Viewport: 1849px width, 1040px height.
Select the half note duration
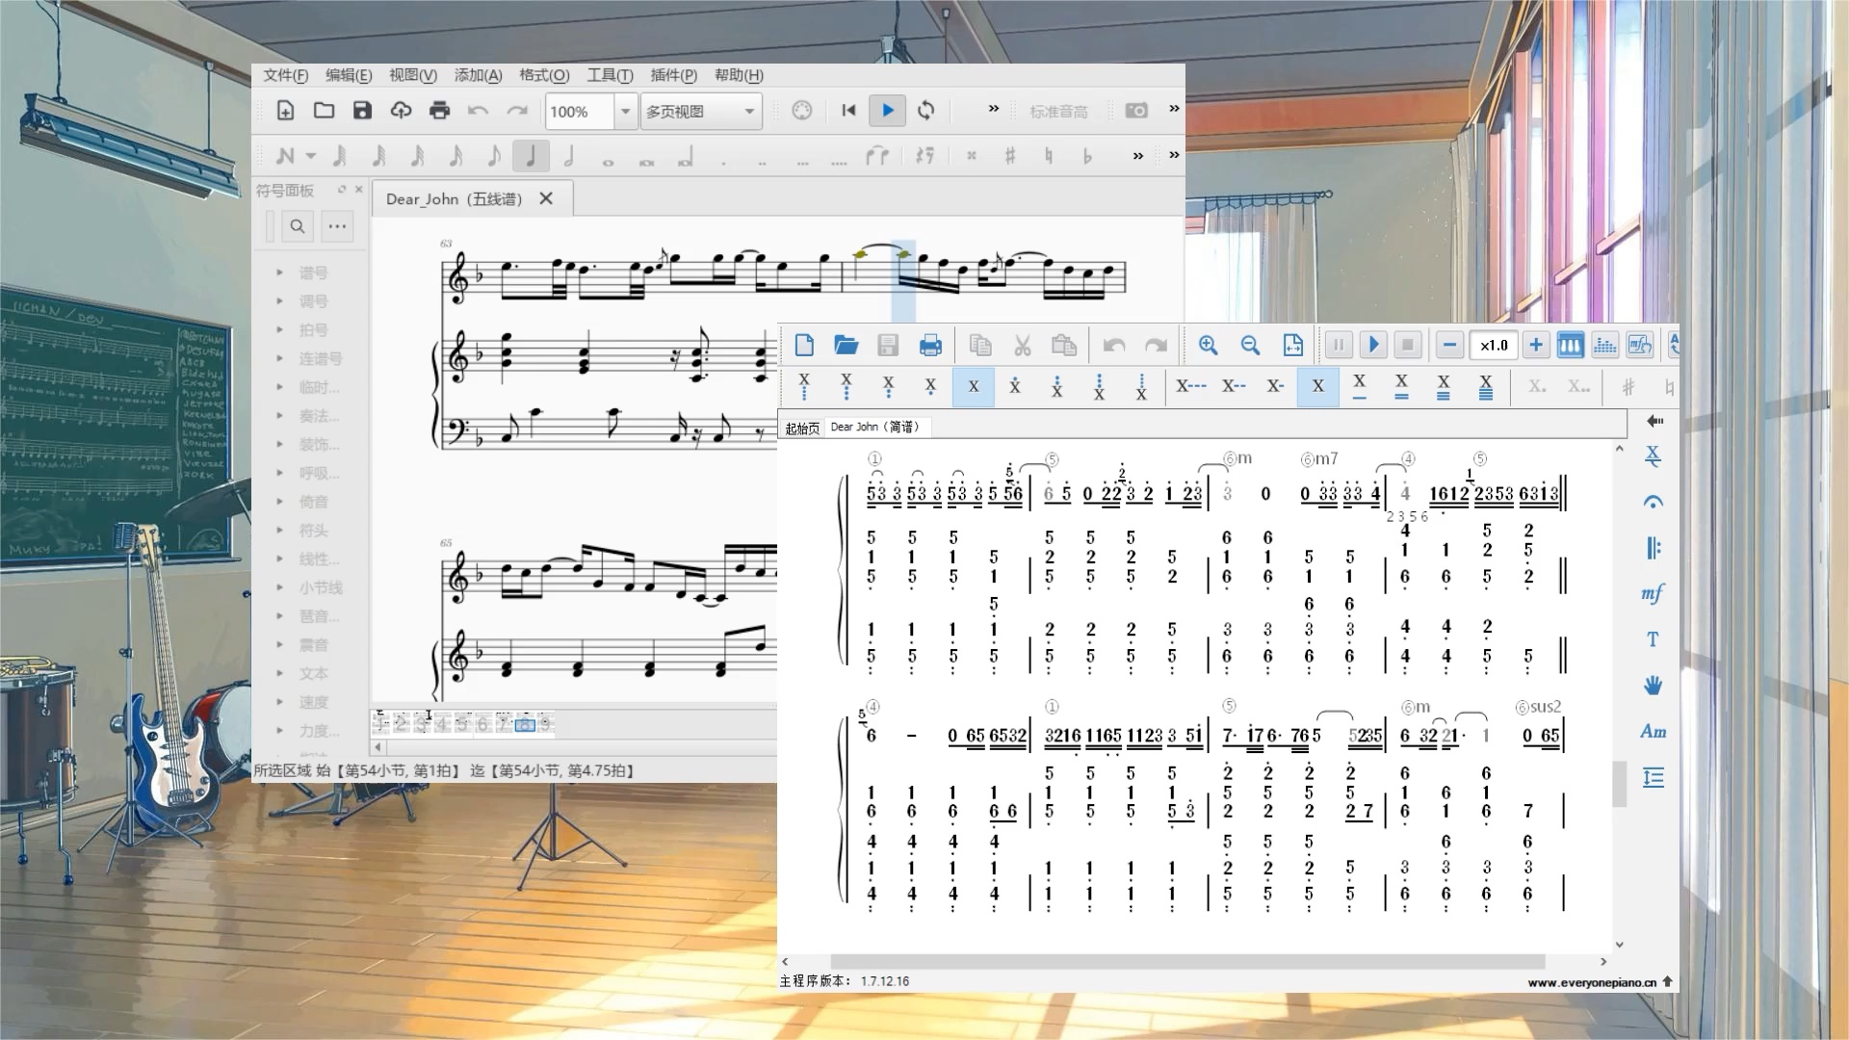(x=569, y=155)
